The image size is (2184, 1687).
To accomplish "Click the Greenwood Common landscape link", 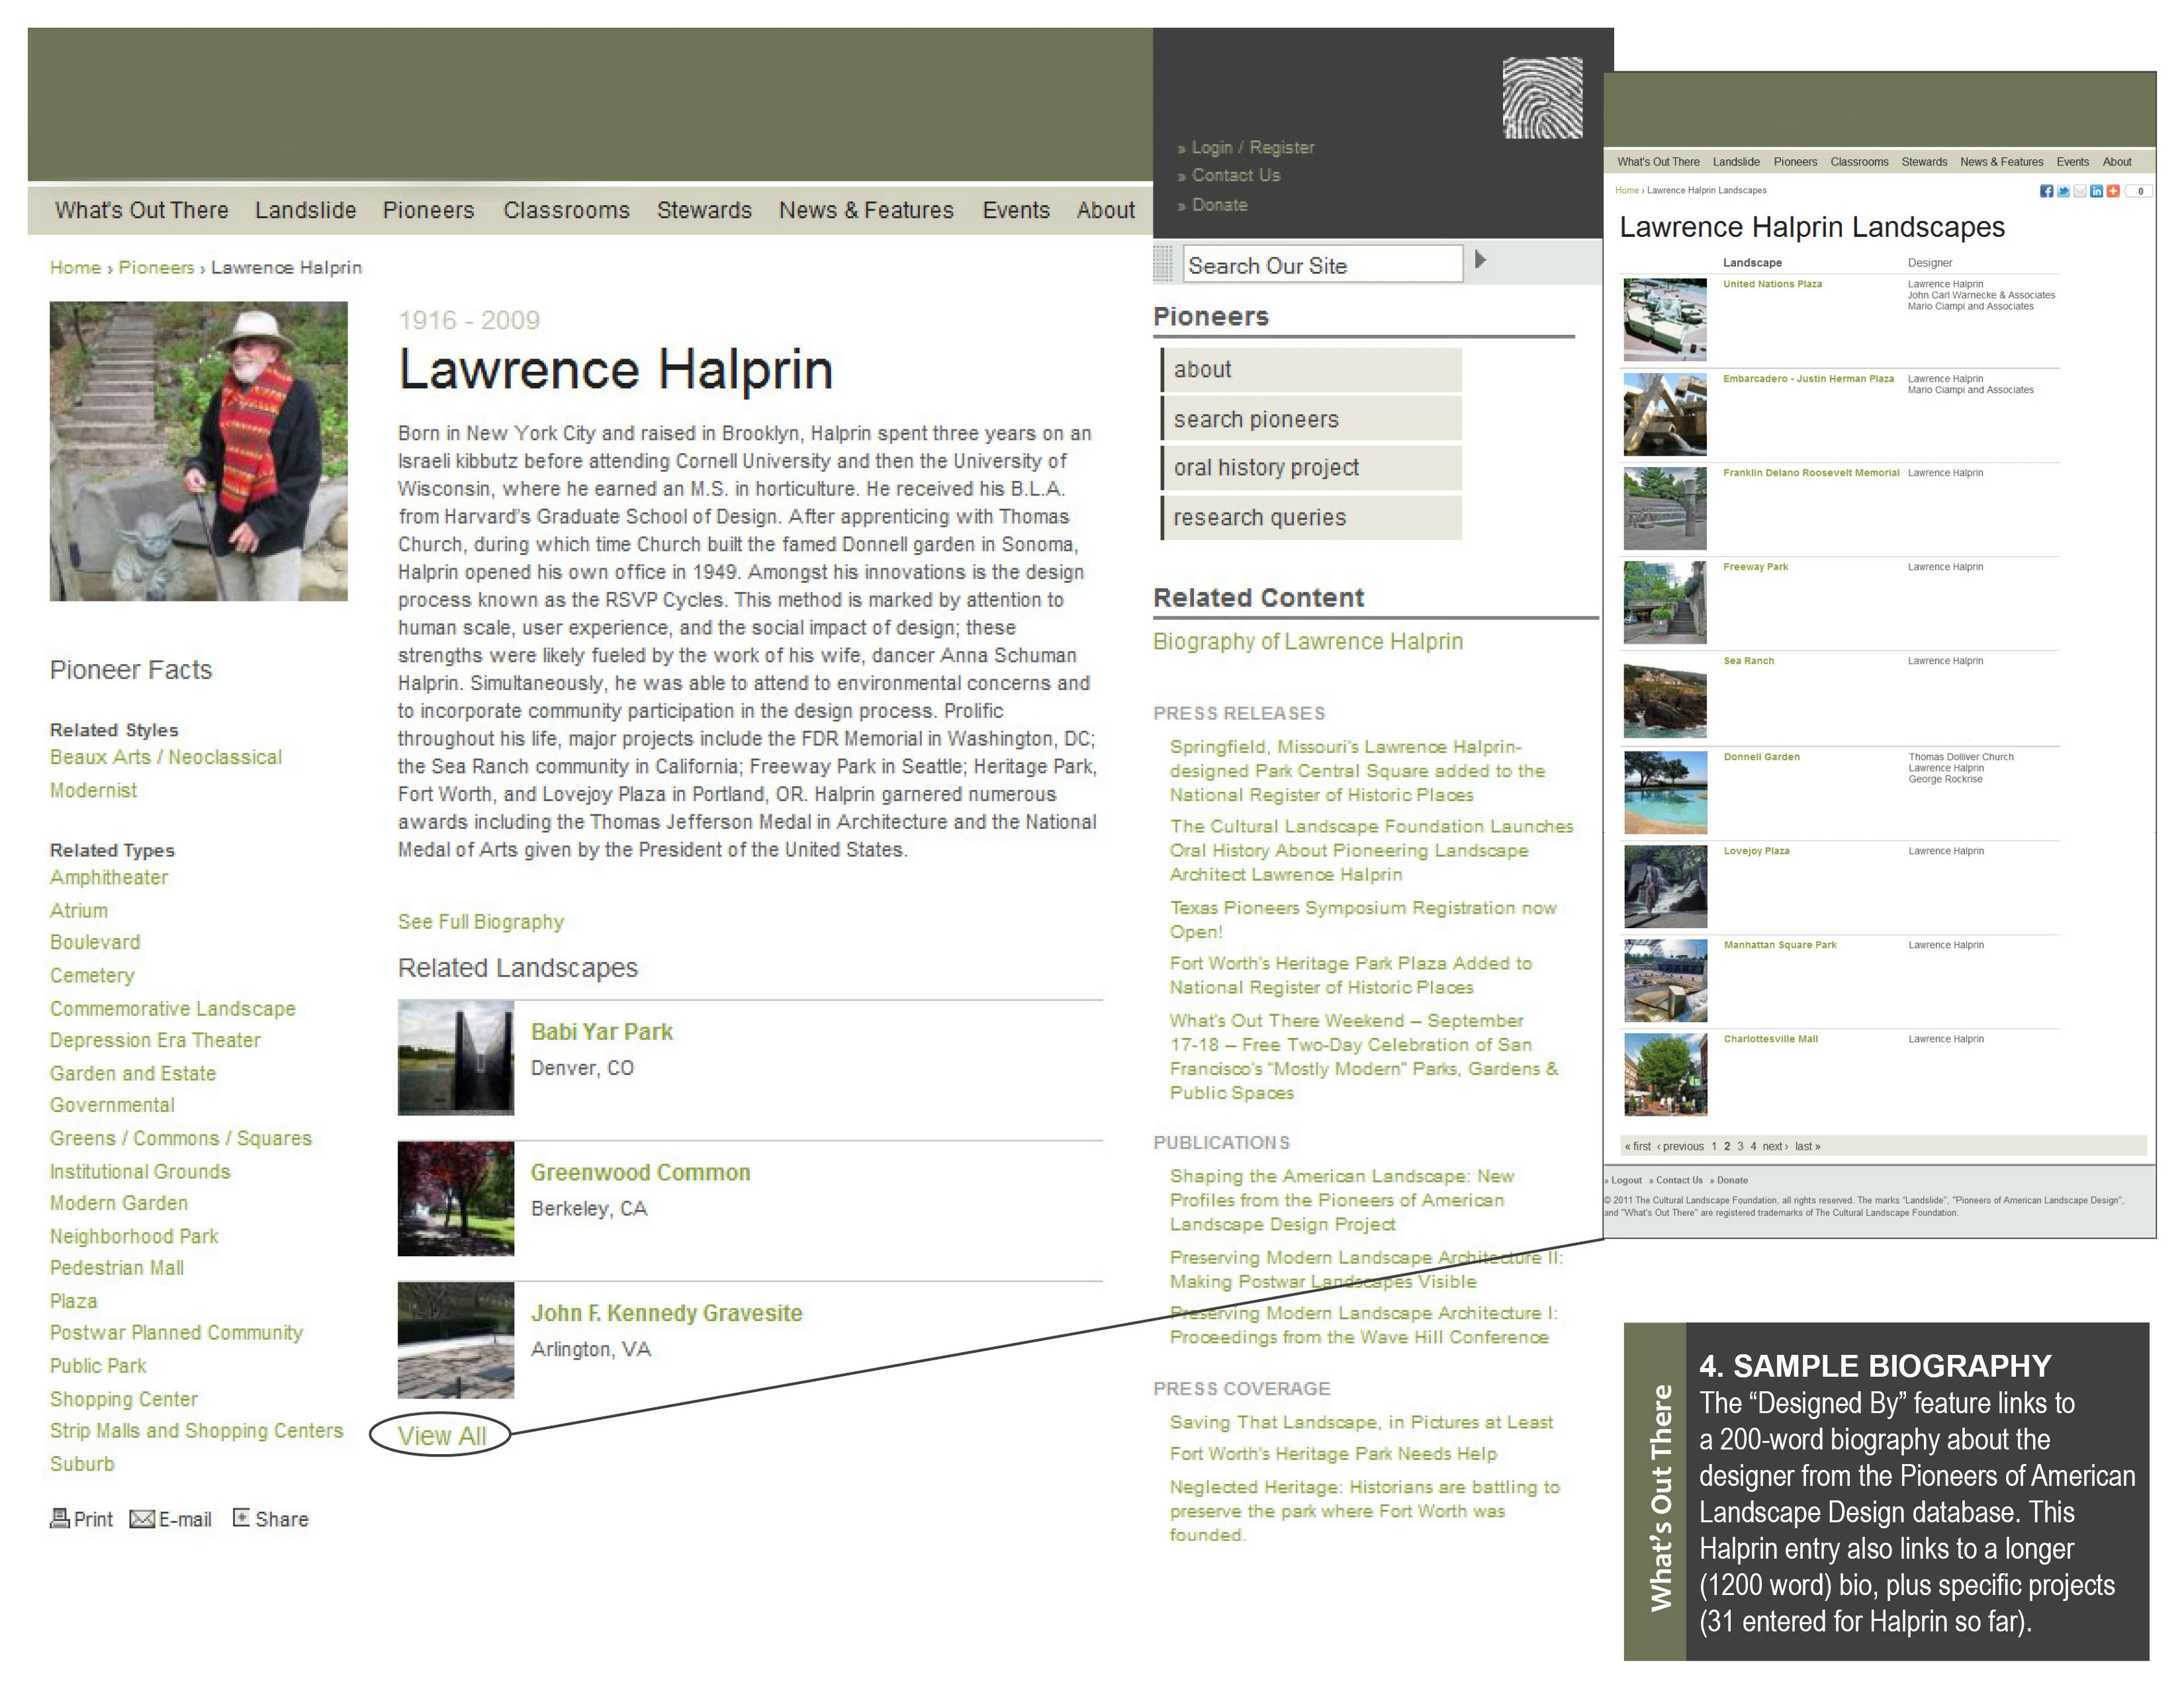I will point(640,1172).
